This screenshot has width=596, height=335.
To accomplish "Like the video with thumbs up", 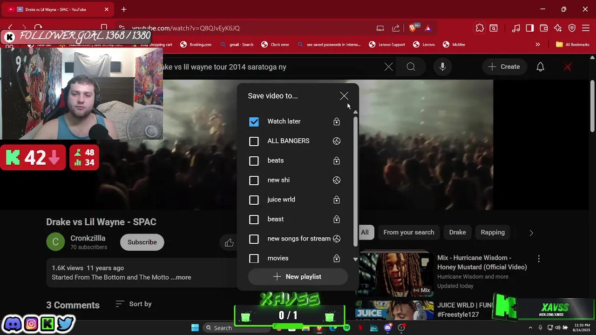I will [x=229, y=242].
